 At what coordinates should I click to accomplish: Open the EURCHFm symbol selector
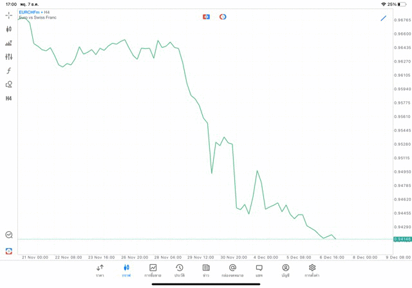[30, 12]
